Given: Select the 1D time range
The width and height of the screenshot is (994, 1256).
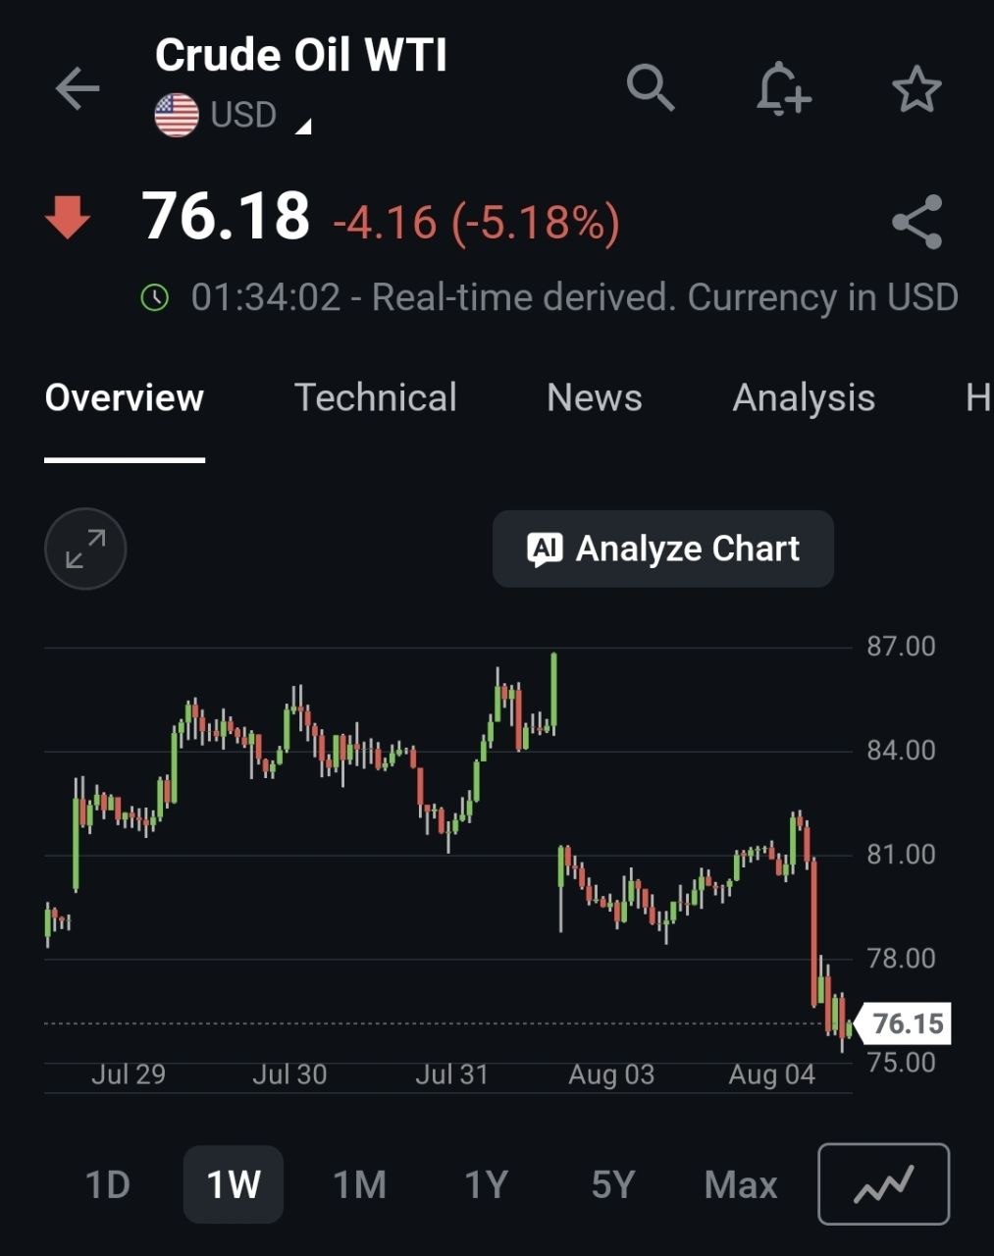Looking at the screenshot, I should pyautogui.click(x=108, y=1184).
